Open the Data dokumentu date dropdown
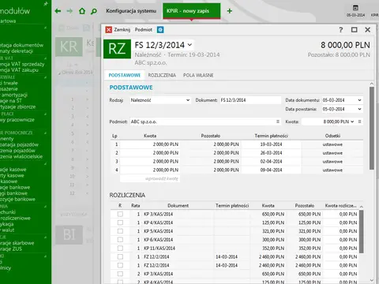This screenshot has width=379, height=284. (359, 100)
